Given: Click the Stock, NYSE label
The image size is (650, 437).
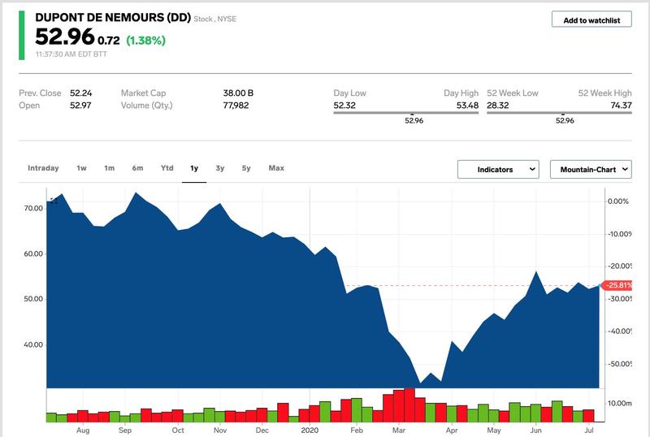Looking at the screenshot, I should click(x=214, y=19).
